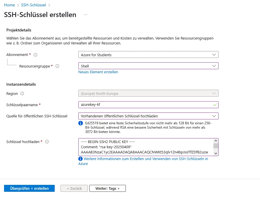
Task: Go to Home breadcrumb
Action: (x=9, y=5)
